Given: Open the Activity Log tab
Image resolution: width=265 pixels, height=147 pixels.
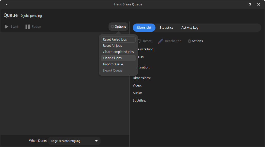Looking at the screenshot, I should 190,28.
